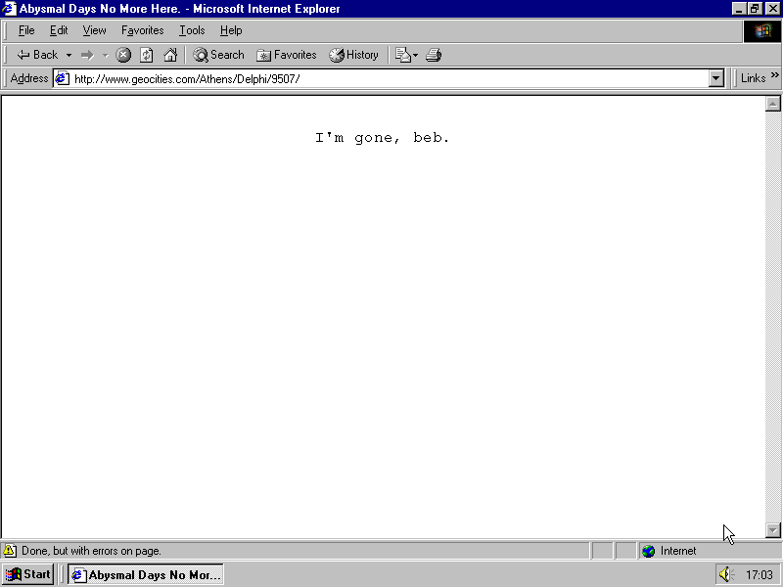Viewport: 783px width, 587px height.
Task: Open the Tools menu
Action: pos(192,30)
